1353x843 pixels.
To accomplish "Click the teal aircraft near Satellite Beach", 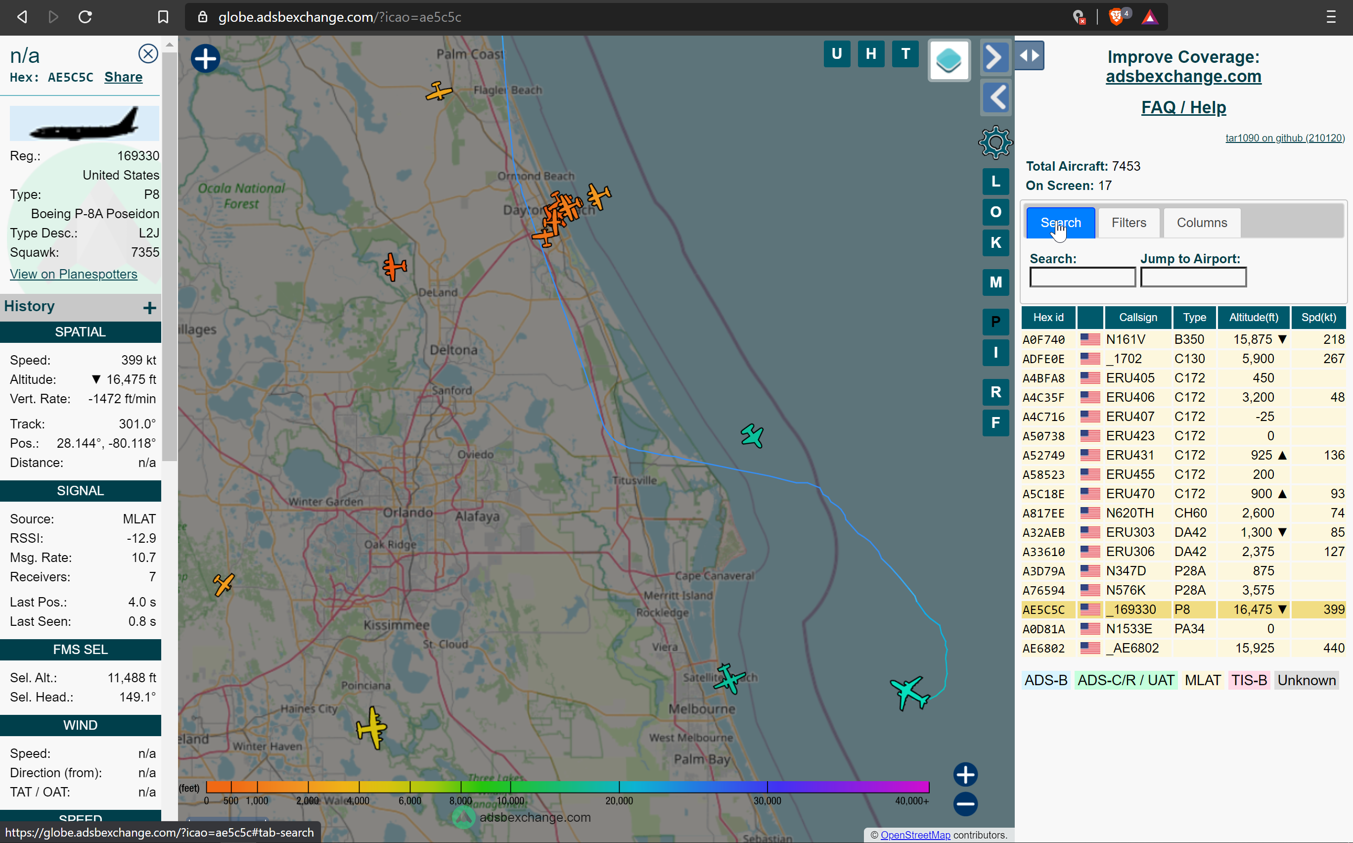I will (729, 679).
